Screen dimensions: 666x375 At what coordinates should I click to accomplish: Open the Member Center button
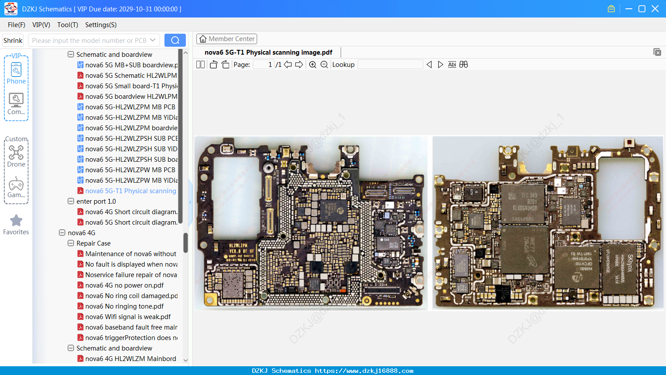click(x=227, y=39)
